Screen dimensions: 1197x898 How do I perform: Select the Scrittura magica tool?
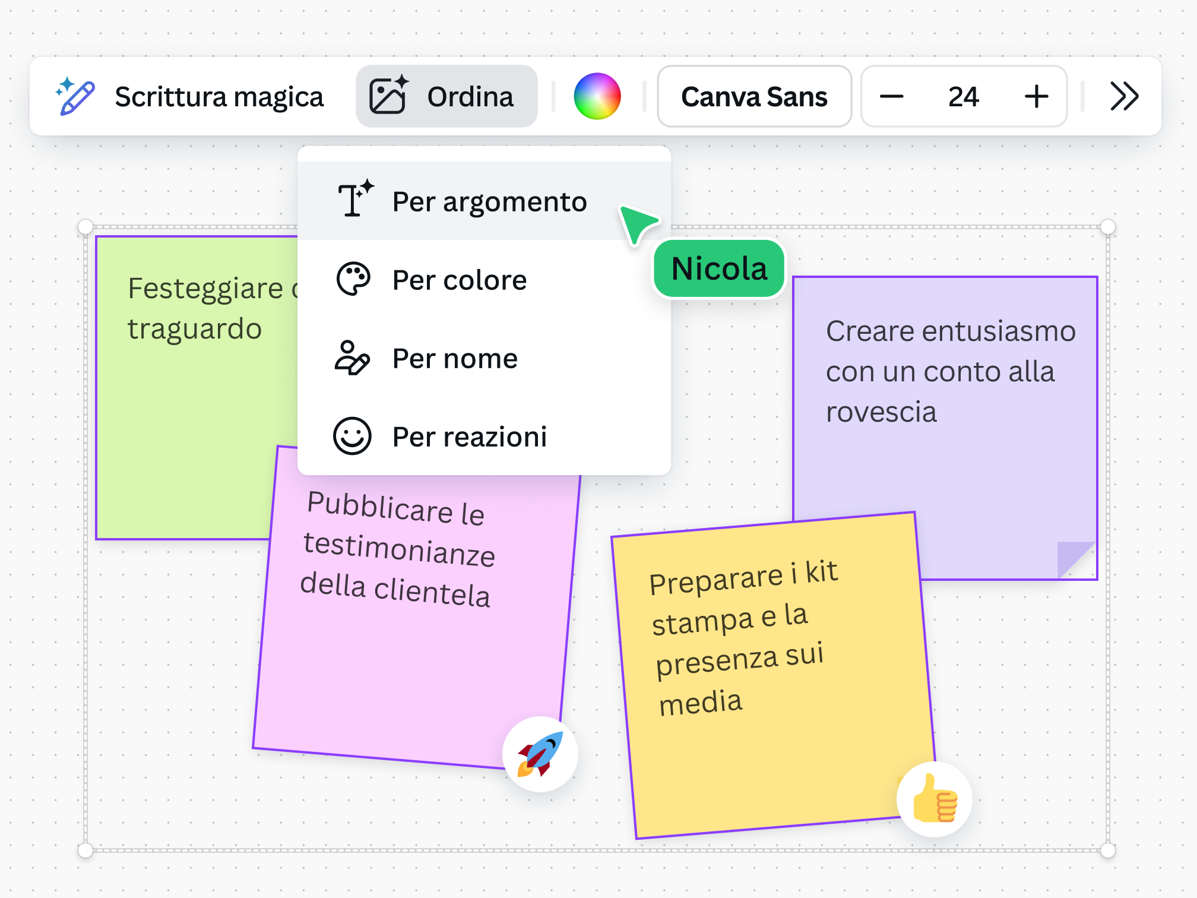click(x=190, y=96)
